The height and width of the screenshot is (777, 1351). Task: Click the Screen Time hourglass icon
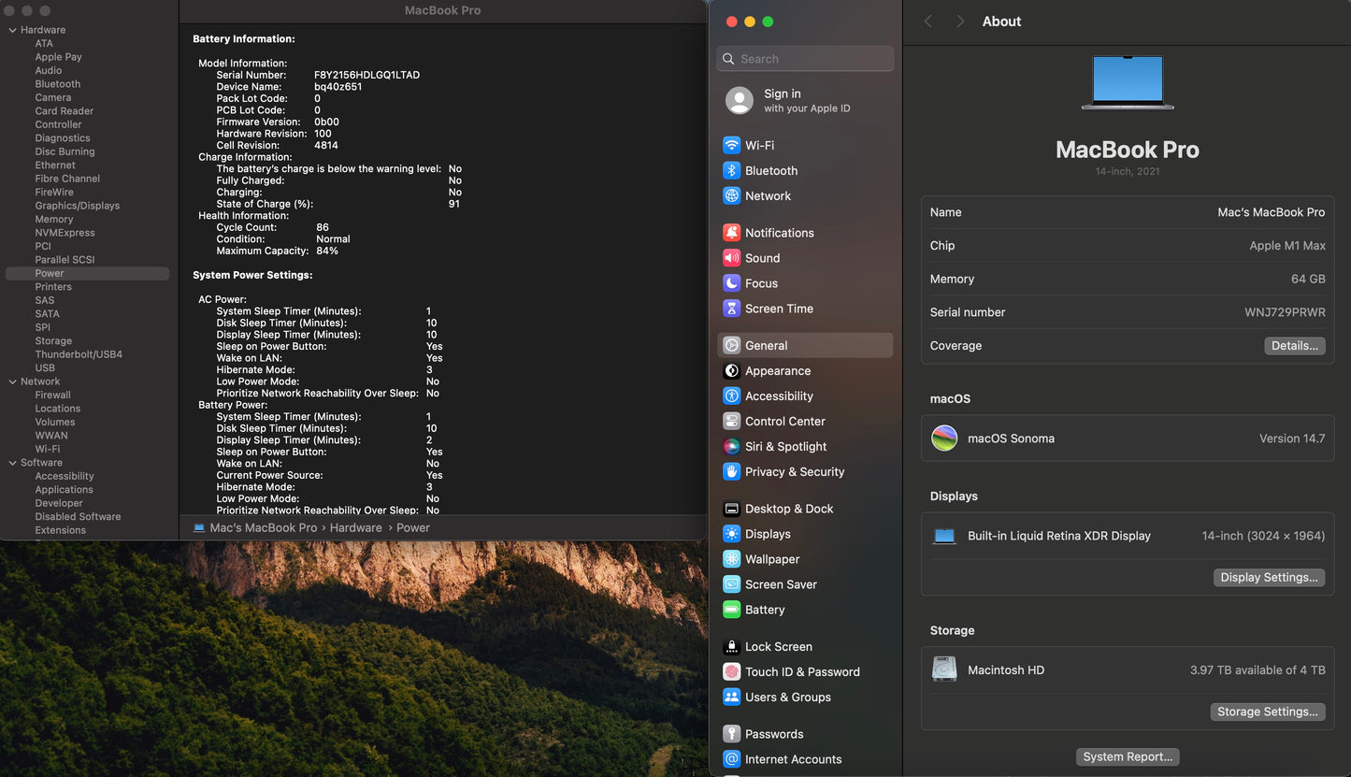coord(731,309)
